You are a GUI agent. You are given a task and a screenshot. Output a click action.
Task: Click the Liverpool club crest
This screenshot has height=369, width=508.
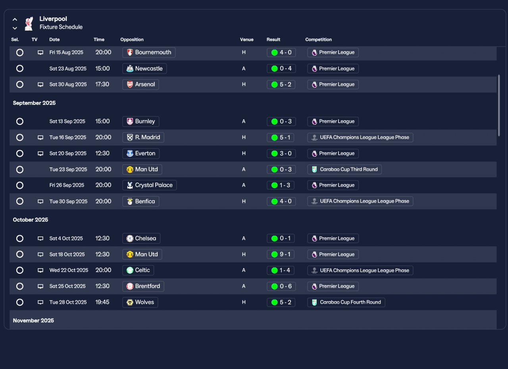point(29,23)
